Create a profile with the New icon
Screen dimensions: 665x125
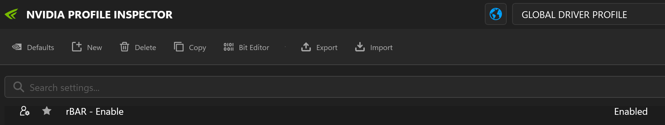77,47
